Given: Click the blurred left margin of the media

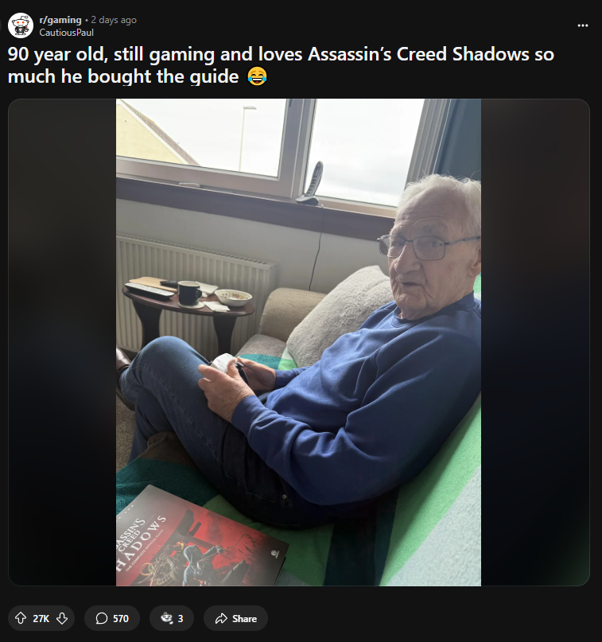Looking at the screenshot, I should pyautogui.click(x=62, y=342).
